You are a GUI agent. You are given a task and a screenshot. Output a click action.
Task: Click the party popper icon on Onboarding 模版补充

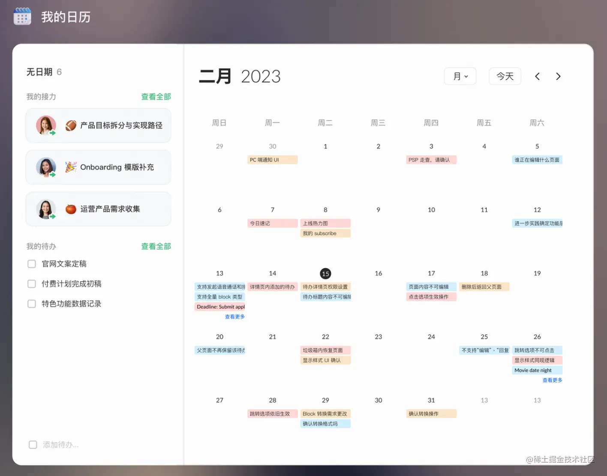71,167
